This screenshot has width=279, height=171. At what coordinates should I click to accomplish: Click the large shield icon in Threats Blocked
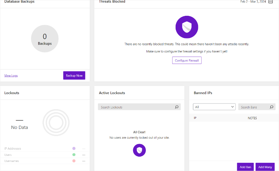(186, 27)
